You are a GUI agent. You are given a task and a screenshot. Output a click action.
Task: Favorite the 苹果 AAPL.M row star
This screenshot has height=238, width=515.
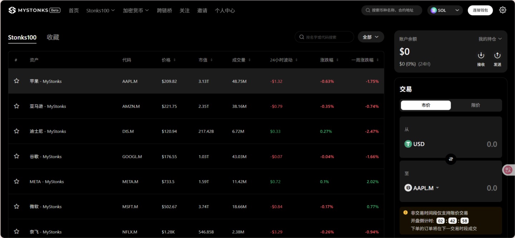point(16,81)
